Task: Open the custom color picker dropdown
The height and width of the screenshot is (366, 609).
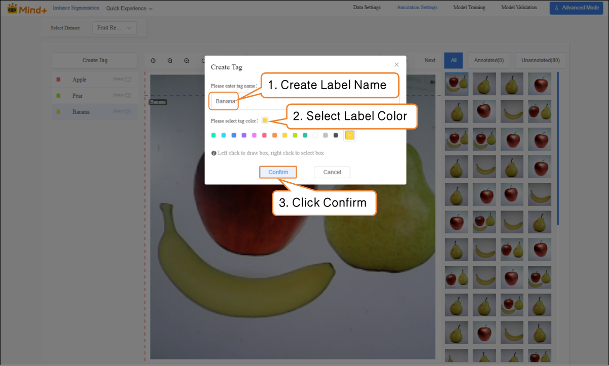Action: coord(350,135)
